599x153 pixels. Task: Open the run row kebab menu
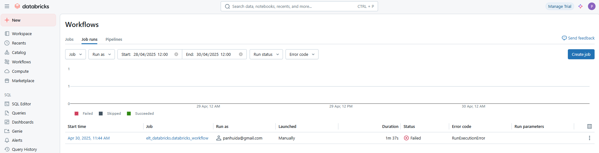pos(590,138)
